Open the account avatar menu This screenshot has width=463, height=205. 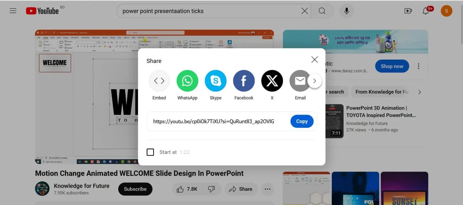click(x=446, y=11)
